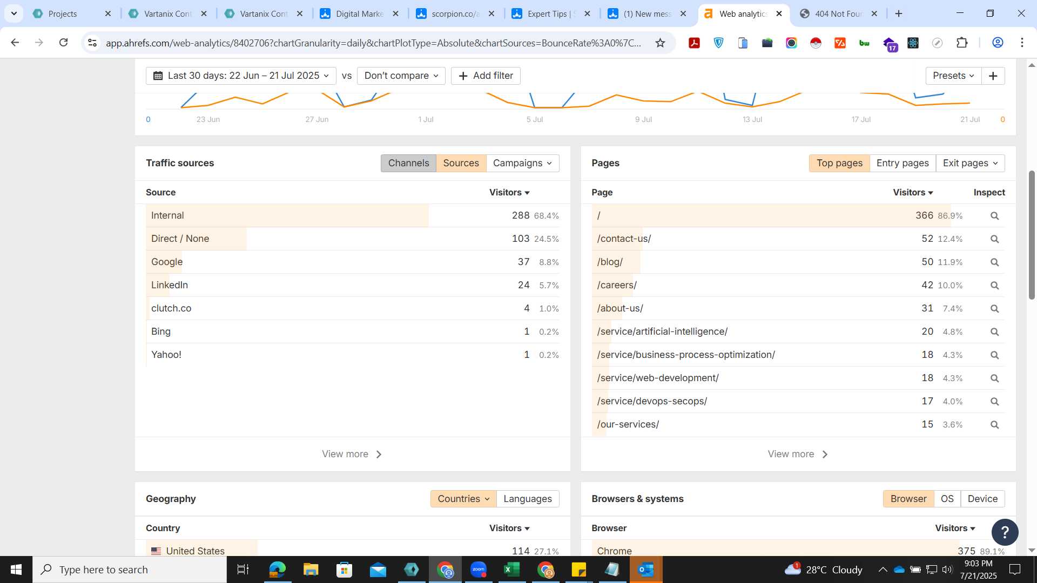
Task: Select the Browser view
Action: tap(908, 499)
